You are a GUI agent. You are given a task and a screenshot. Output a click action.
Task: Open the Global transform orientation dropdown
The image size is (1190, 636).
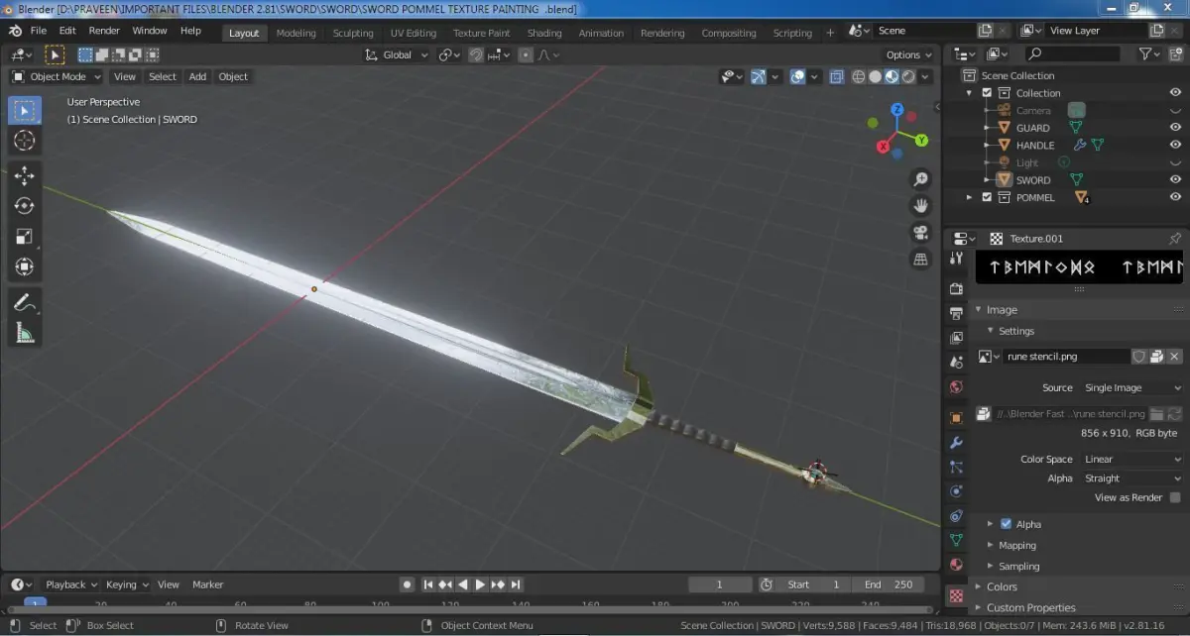[x=398, y=54]
